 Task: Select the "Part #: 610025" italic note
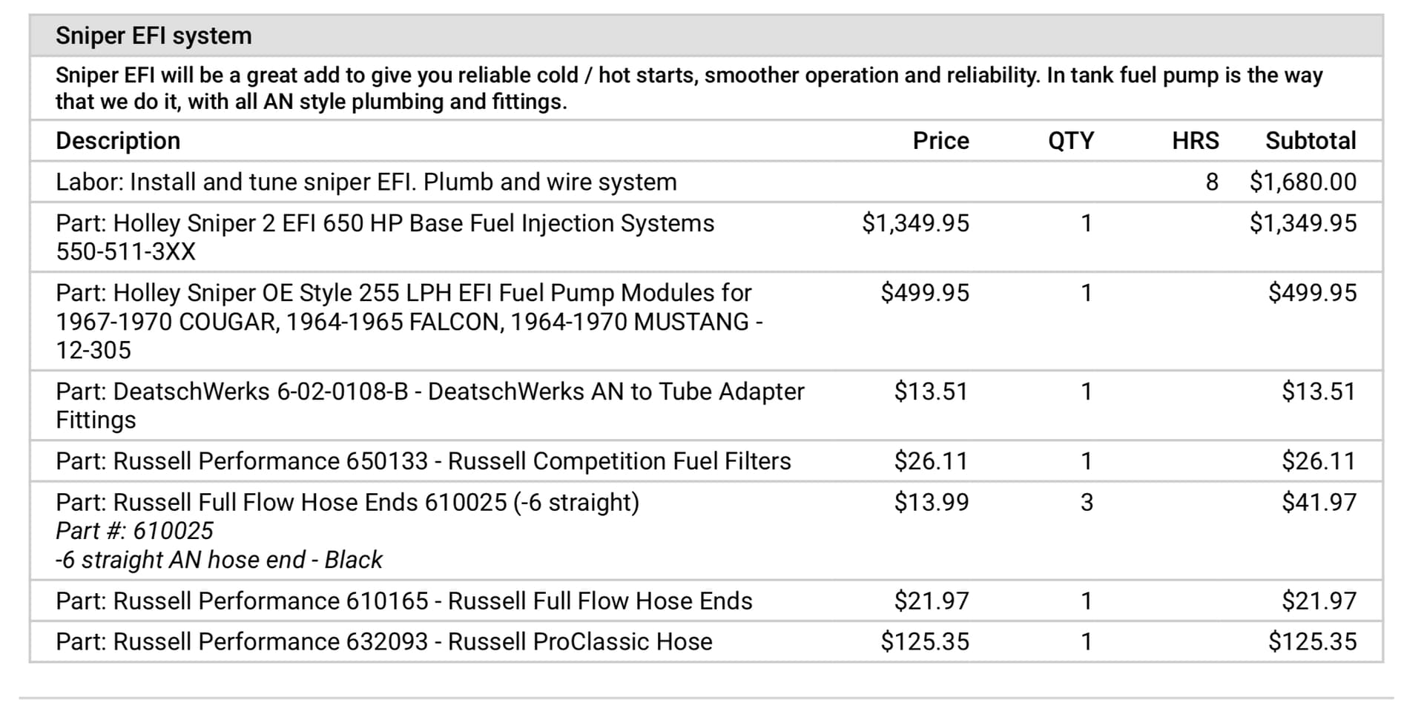(x=134, y=531)
